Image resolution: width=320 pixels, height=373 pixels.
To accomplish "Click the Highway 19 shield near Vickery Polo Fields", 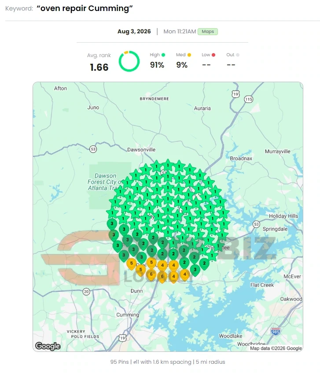I will [x=122, y=338].
